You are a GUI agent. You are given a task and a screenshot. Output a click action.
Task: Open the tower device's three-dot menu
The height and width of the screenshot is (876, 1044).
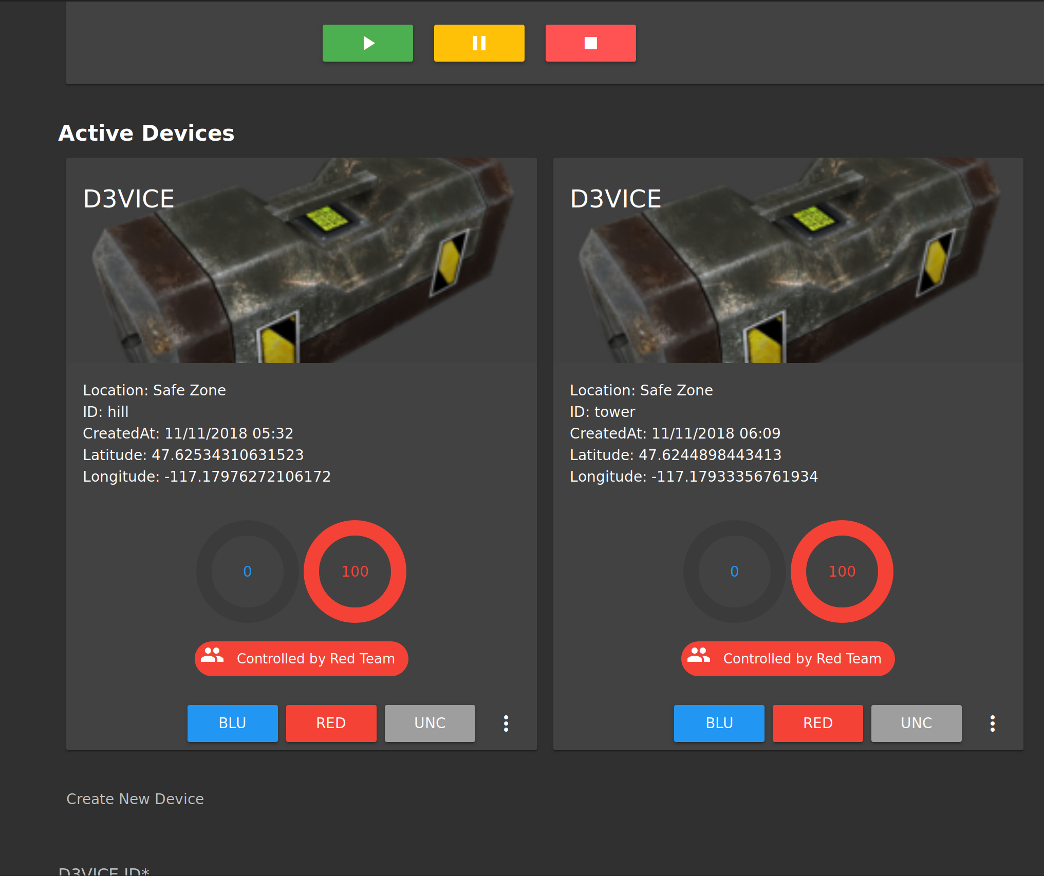click(x=993, y=723)
